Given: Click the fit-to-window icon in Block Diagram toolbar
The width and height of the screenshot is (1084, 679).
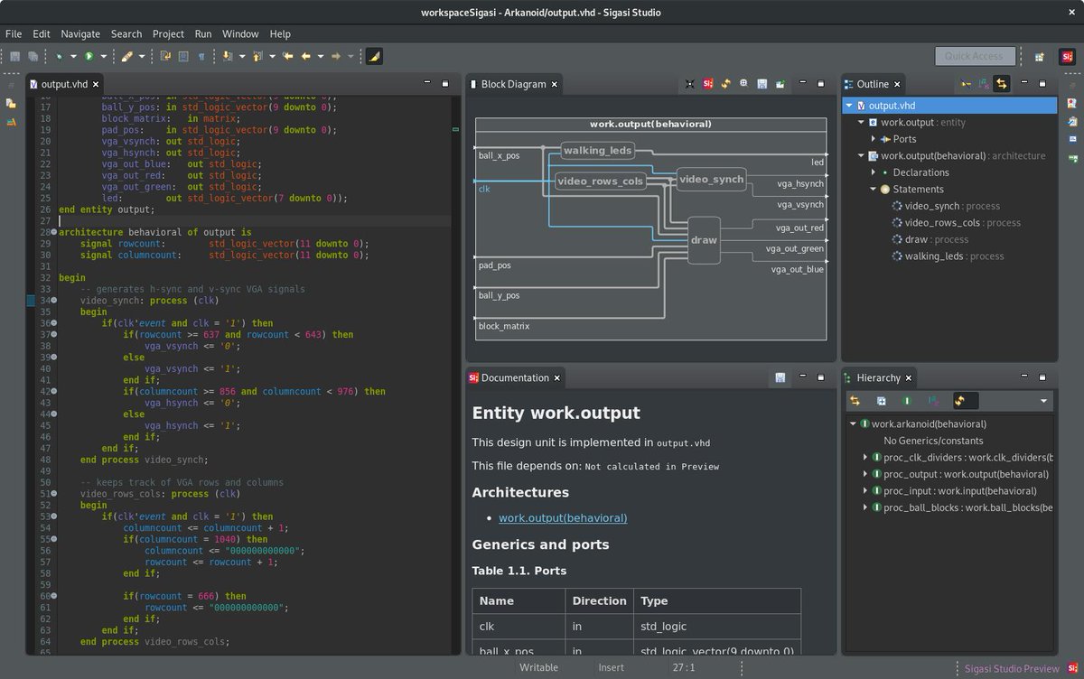Looking at the screenshot, I should pyautogui.click(x=689, y=84).
